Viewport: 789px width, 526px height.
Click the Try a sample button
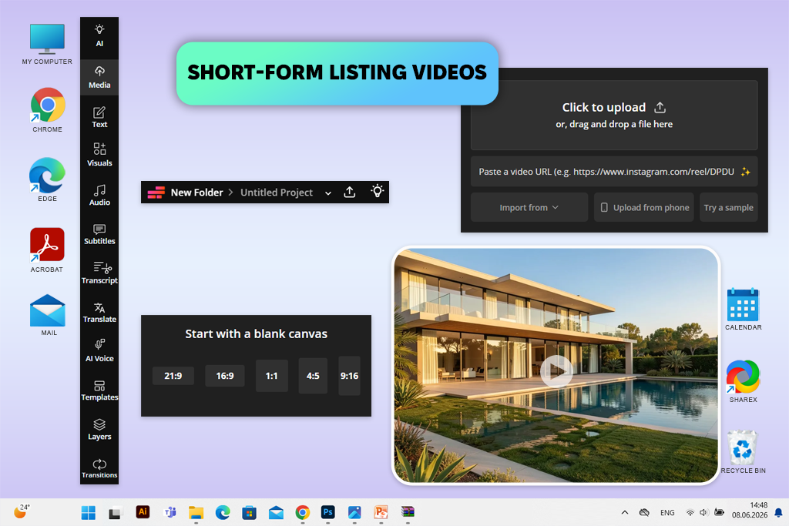coord(729,207)
